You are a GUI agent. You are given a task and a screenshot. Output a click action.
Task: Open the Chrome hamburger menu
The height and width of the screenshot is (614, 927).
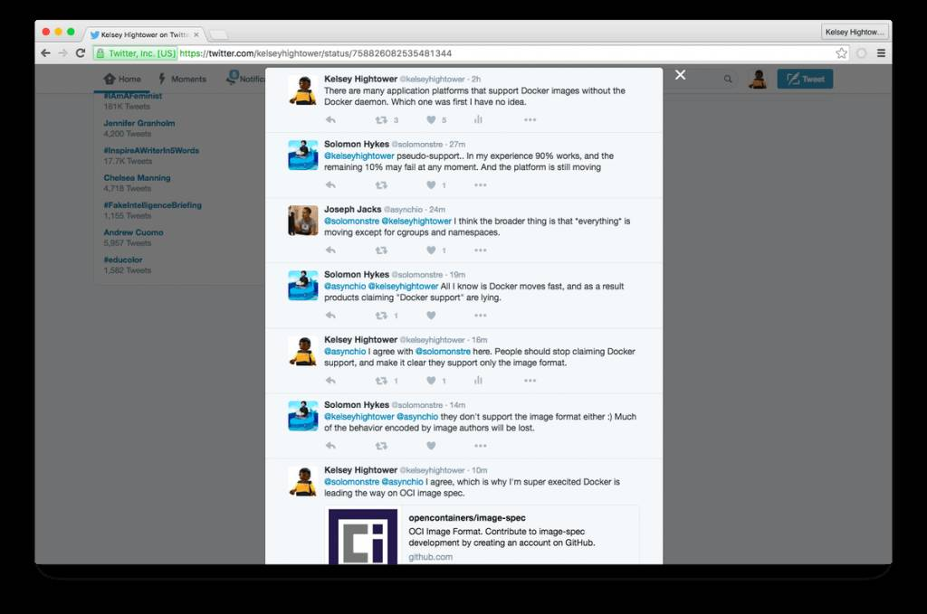tap(881, 53)
